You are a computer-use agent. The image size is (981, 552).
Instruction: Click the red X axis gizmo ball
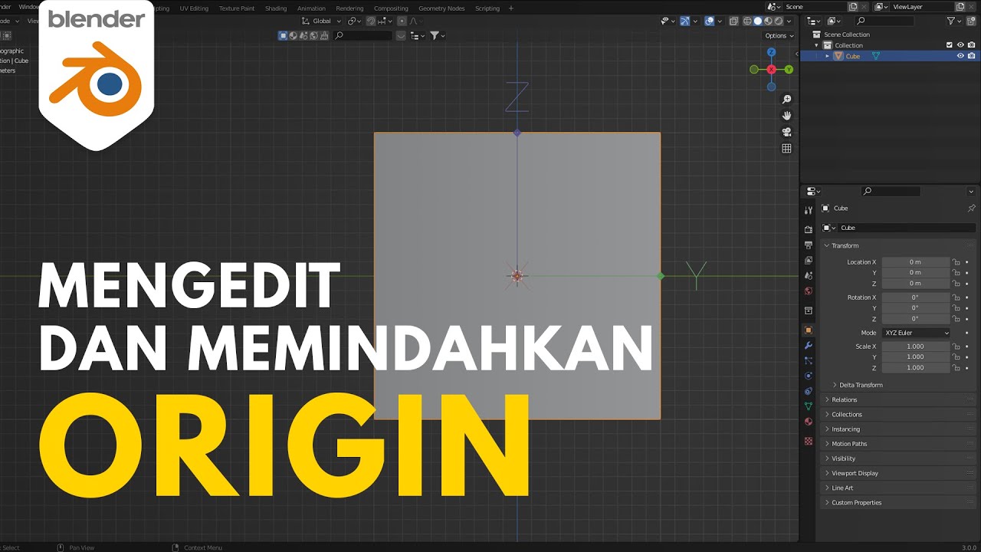coord(771,70)
